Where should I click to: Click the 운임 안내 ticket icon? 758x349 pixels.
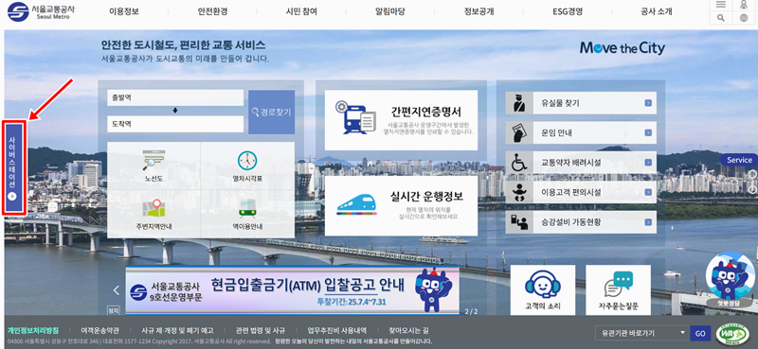click(518, 132)
